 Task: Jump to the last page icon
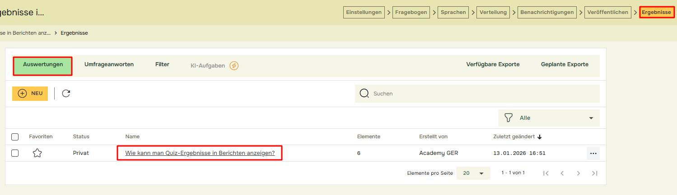point(594,173)
